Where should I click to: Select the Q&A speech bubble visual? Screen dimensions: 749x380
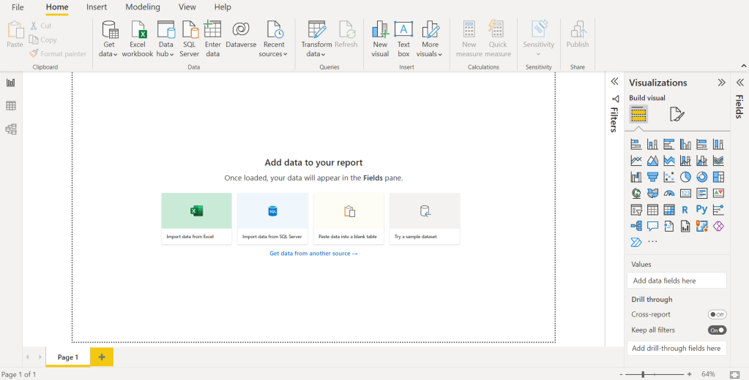point(652,226)
